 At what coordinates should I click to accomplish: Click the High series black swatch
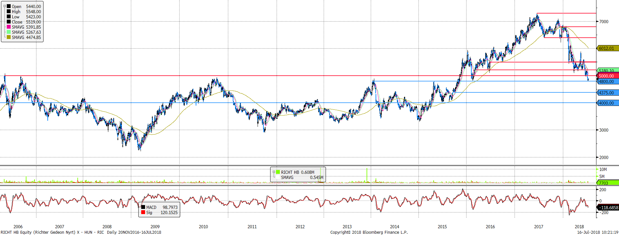click(9, 11)
